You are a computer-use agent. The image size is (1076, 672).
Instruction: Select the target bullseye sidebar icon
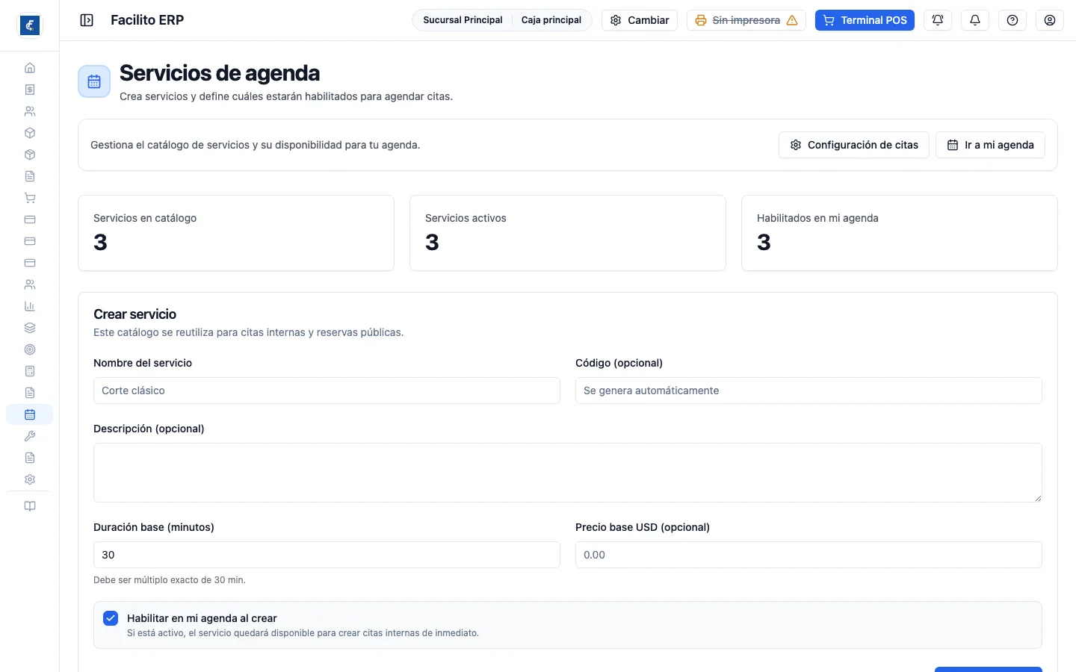click(x=30, y=349)
